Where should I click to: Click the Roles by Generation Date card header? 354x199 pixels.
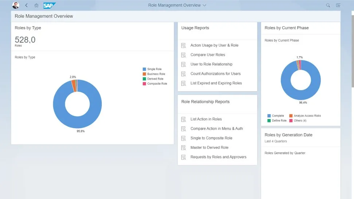288,135
